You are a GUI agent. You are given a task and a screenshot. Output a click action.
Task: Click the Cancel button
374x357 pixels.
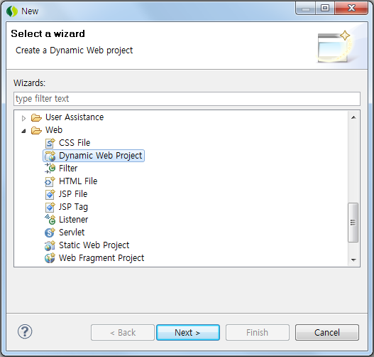(x=327, y=332)
